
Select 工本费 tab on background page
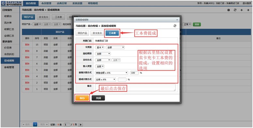(x=58, y=17)
